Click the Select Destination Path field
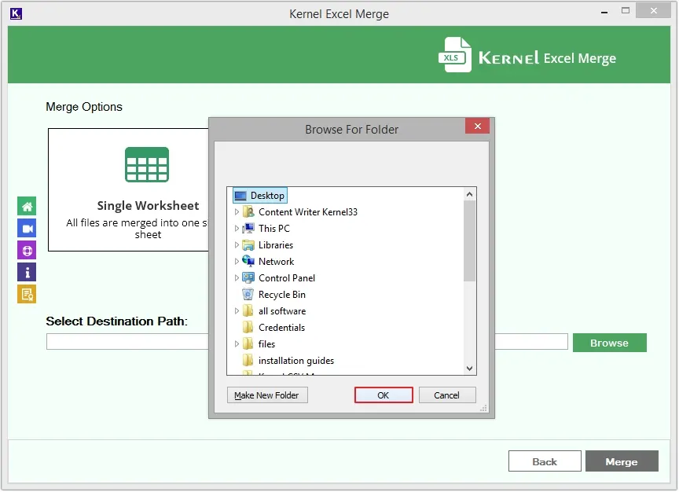 coord(126,342)
